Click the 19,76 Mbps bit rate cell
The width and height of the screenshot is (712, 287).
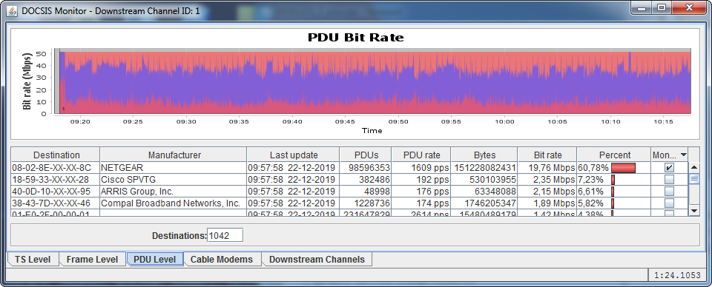[547, 168]
